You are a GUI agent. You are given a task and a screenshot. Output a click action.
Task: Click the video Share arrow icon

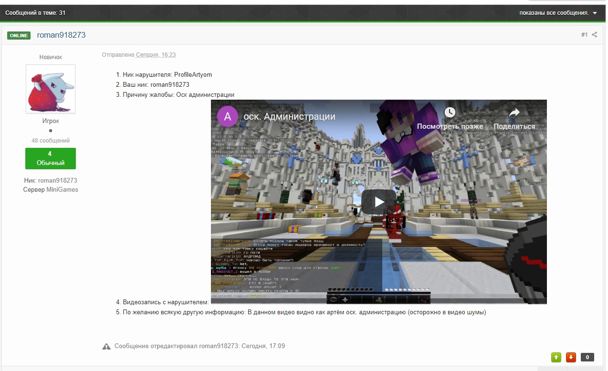tap(514, 113)
